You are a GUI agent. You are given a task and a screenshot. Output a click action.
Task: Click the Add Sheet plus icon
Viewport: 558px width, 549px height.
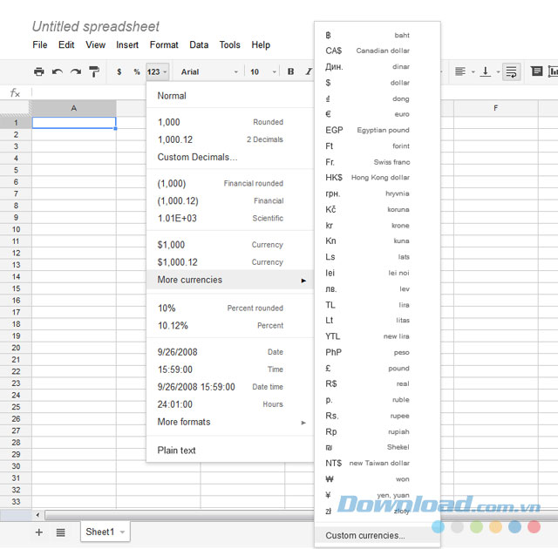pos(38,532)
